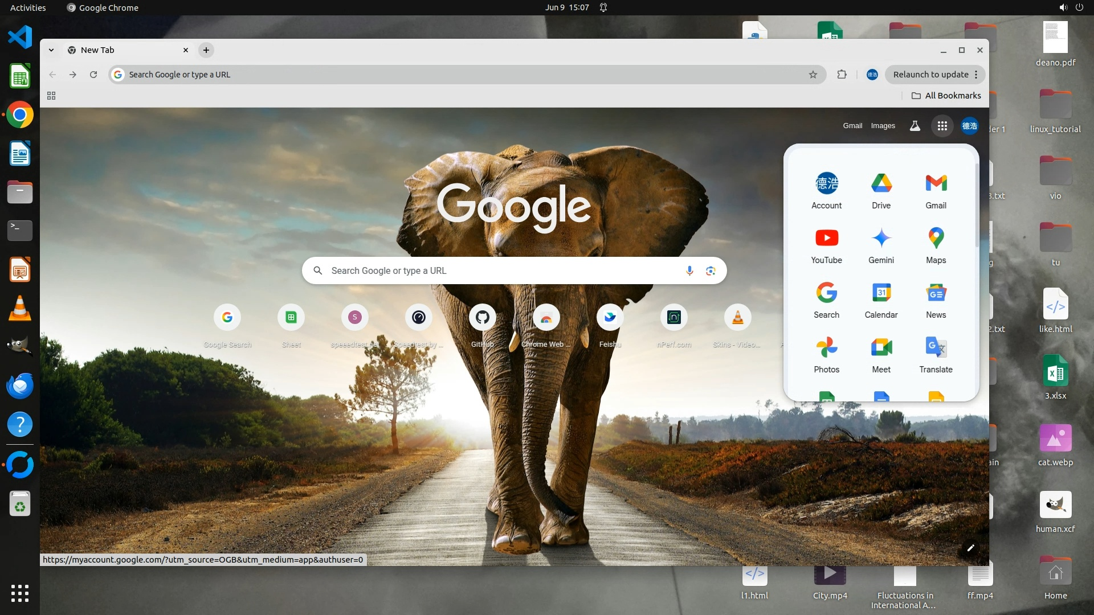Viewport: 1094px width, 615px height.
Task: Open the Extensions puzzle menu
Action: point(842,75)
